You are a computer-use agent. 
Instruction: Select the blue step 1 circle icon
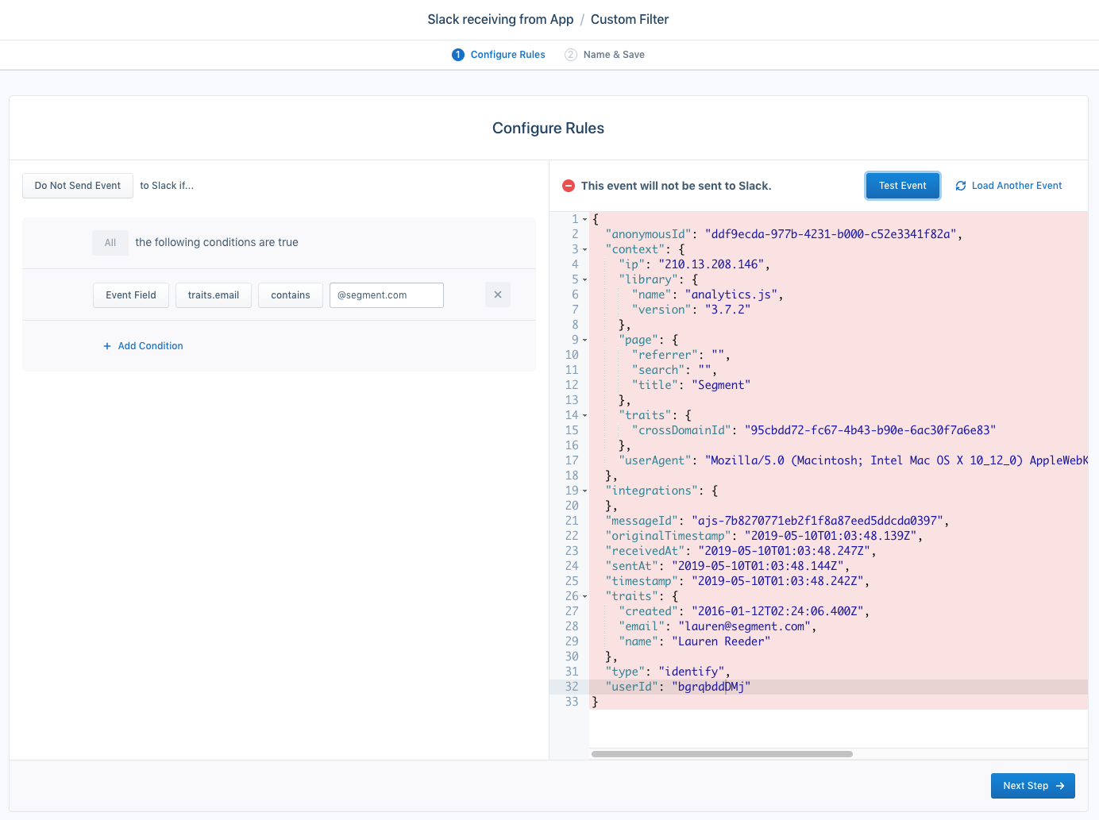(457, 54)
